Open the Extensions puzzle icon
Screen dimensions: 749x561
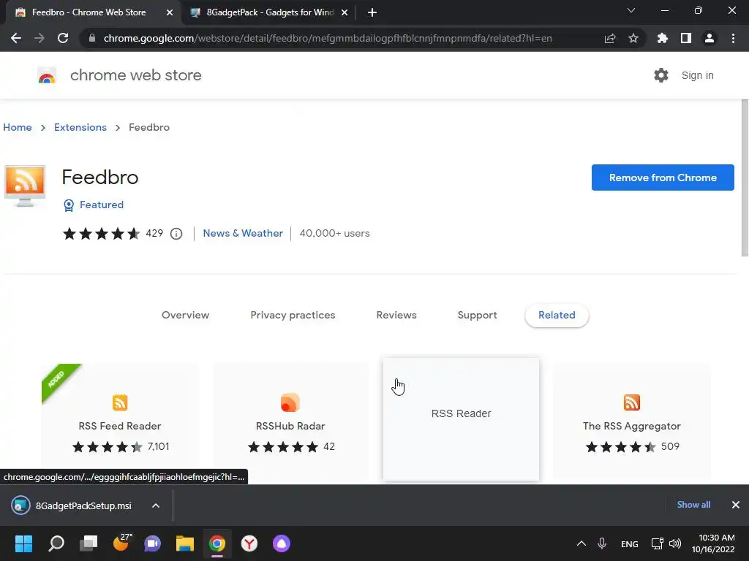point(663,38)
